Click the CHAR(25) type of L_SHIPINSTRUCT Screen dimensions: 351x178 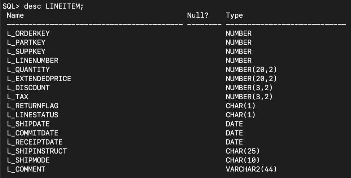[243, 151]
